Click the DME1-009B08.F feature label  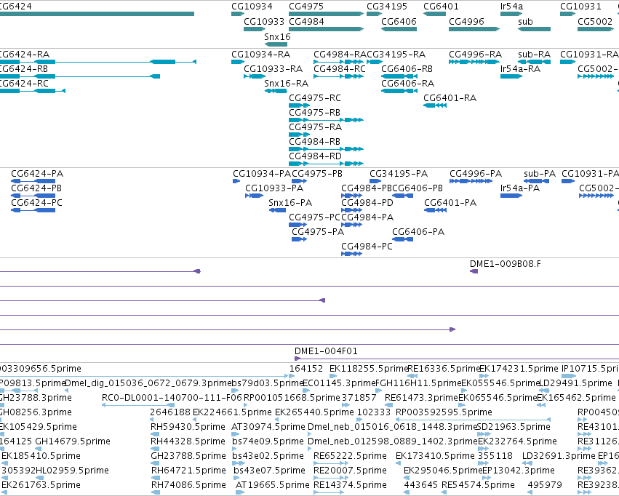(506, 264)
